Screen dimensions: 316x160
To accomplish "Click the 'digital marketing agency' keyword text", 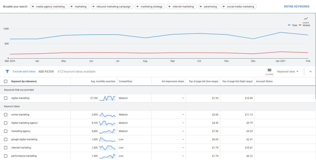I will [x=24, y=123].
